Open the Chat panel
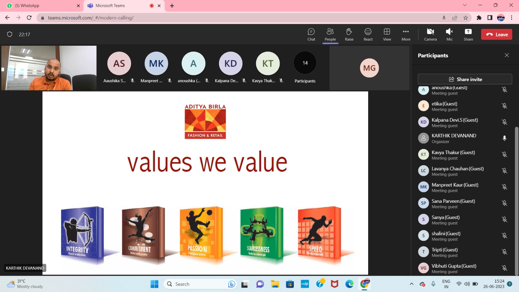Image resolution: width=519 pixels, height=292 pixels. 311,34
